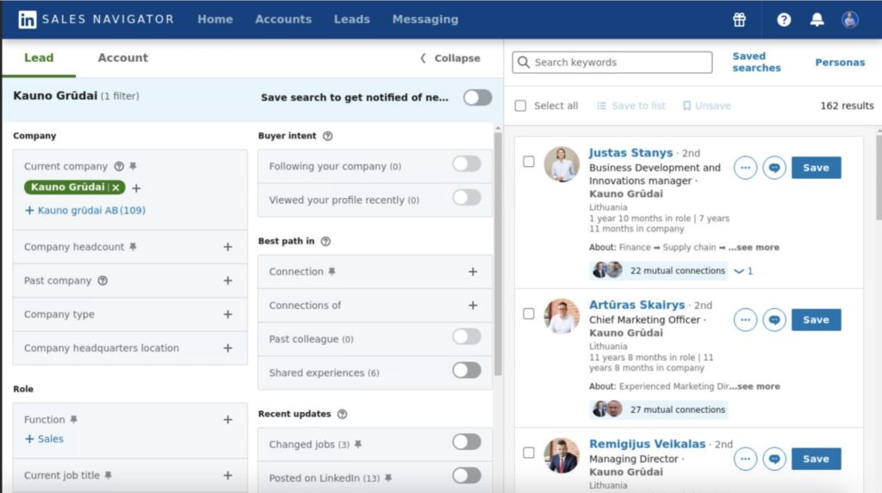Viewport: 882px width, 493px height.
Task: Expand Company type filter
Action: coord(227,314)
